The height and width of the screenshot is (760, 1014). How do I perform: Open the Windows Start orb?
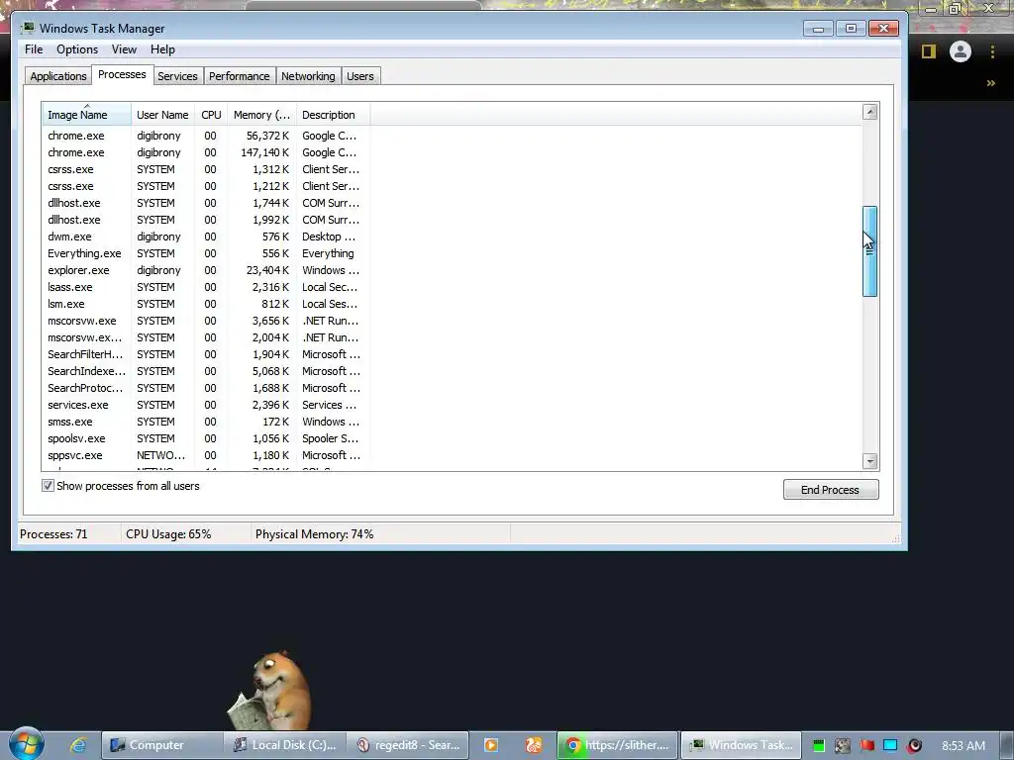[x=26, y=744]
